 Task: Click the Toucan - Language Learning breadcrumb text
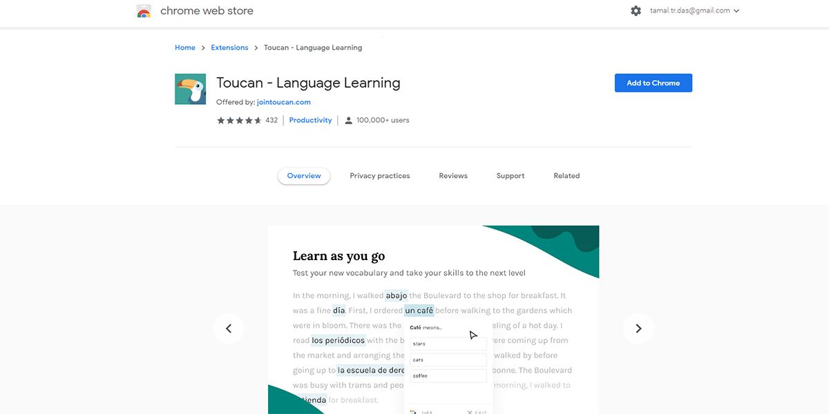pyautogui.click(x=313, y=48)
